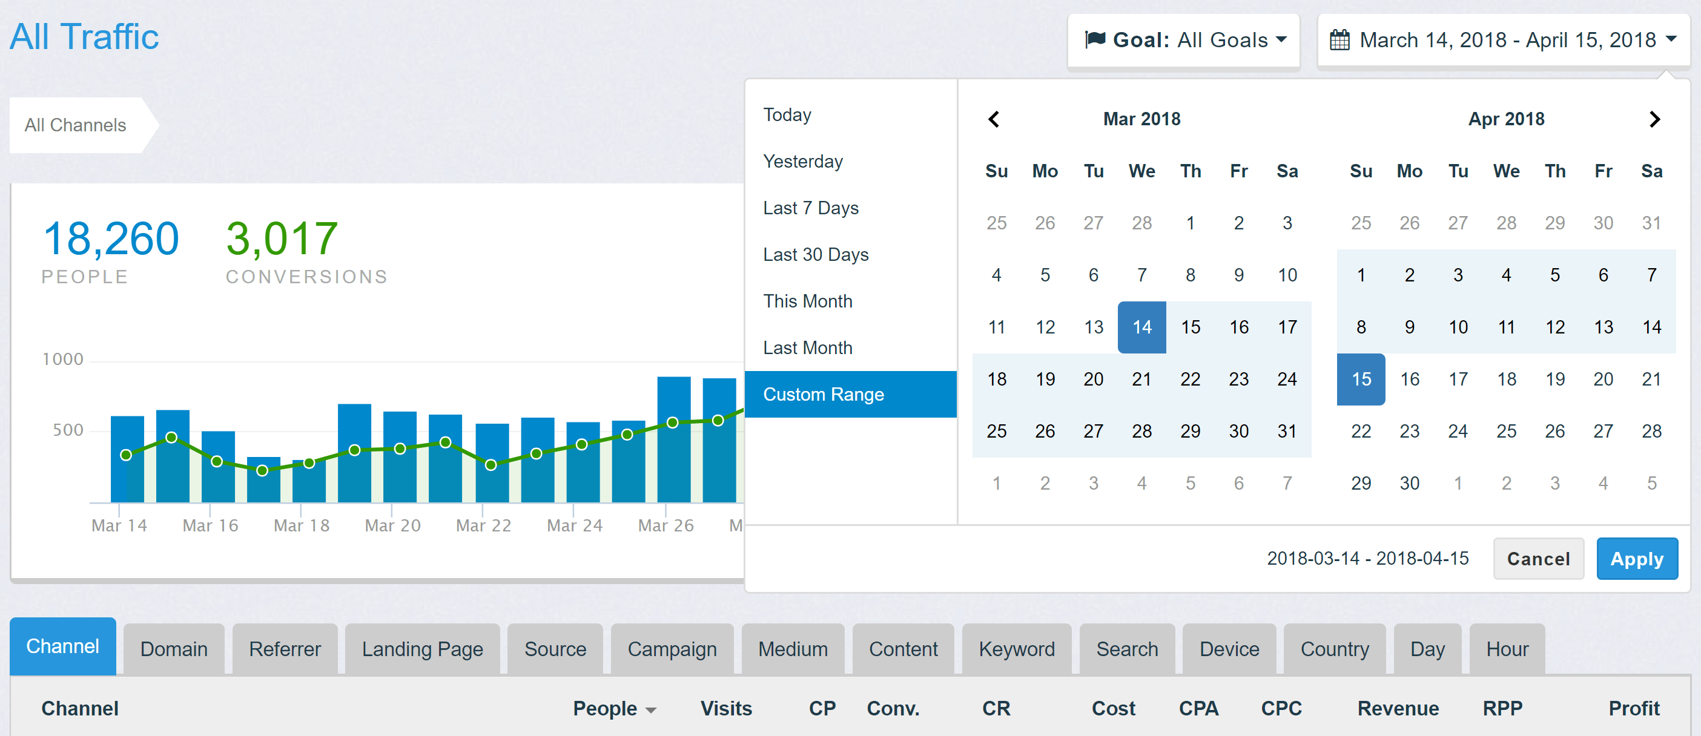Open the Campaign tab
Image resolution: width=1701 pixels, height=736 pixels.
pyautogui.click(x=672, y=649)
